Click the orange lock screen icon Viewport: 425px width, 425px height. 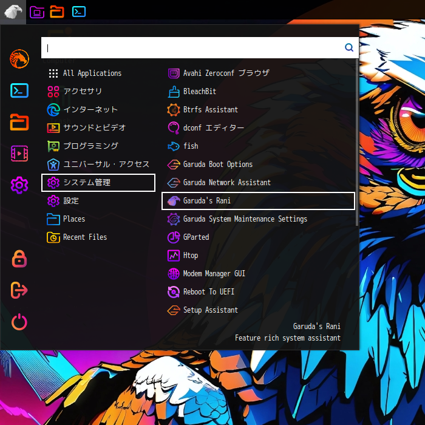click(19, 258)
